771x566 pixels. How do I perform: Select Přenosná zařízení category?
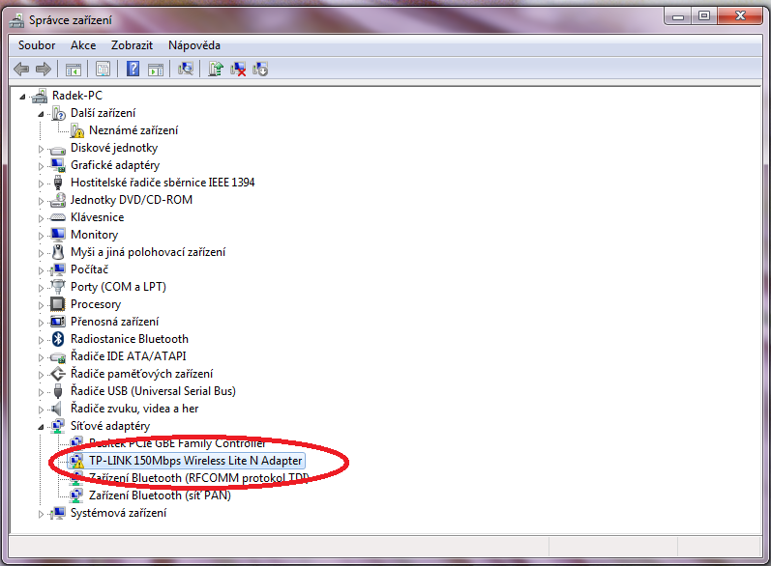(114, 322)
